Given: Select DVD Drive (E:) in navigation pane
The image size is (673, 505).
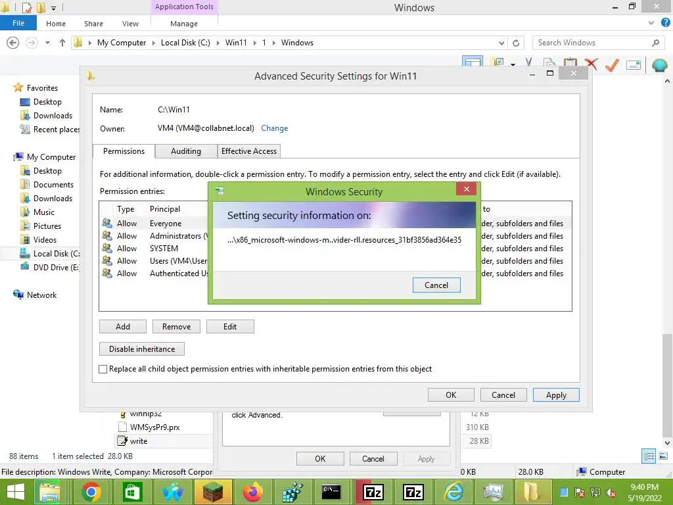Looking at the screenshot, I should [x=50, y=267].
